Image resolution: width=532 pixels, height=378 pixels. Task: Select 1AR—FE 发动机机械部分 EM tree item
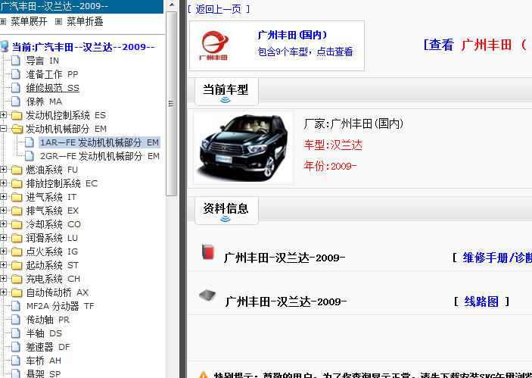(x=99, y=142)
